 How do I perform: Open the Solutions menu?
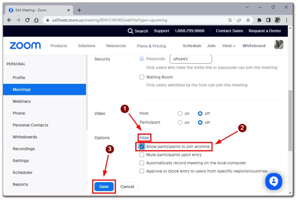(x=87, y=46)
